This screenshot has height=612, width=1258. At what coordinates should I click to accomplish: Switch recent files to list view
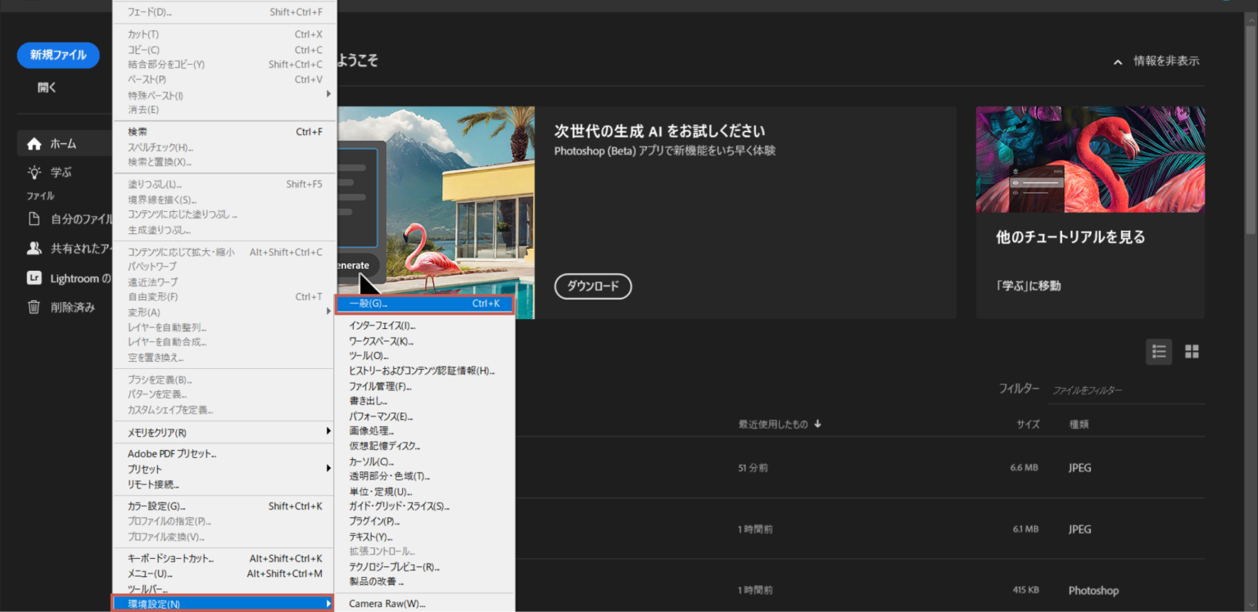tap(1159, 351)
